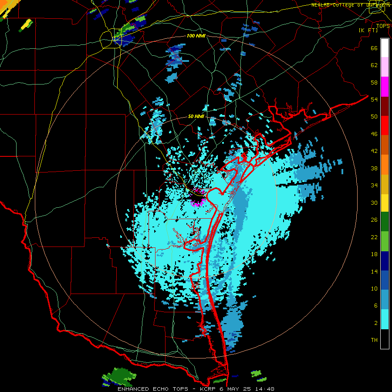The image size is (392, 392).
Task: Click the white swatch in the tops legend
Action: pos(385,48)
